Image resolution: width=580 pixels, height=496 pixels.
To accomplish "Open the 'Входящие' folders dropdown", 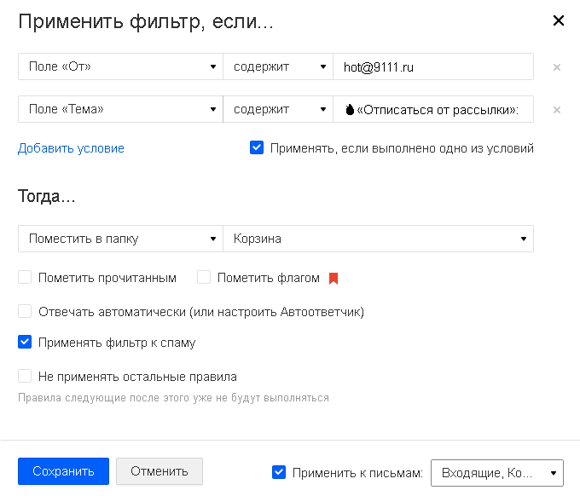I will point(497,471).
